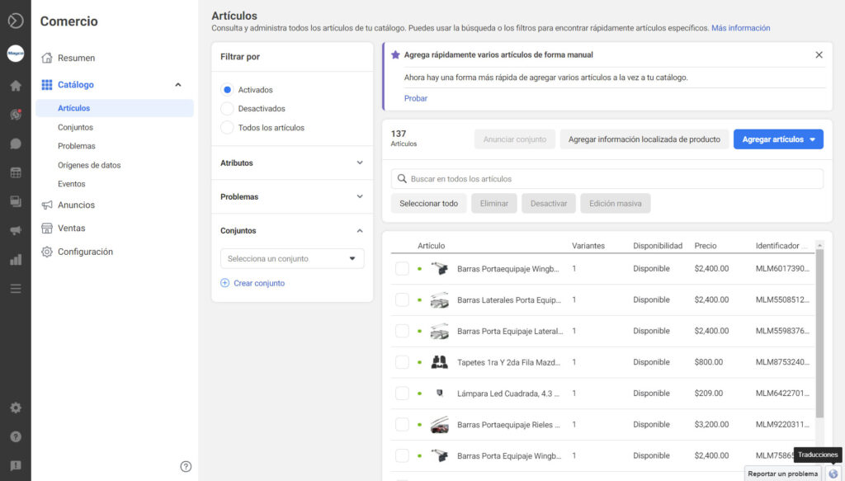The width and height of the screenshot is (845, 481).
Task: Select the Todos los artículos filter option
Action: [227, 128]
